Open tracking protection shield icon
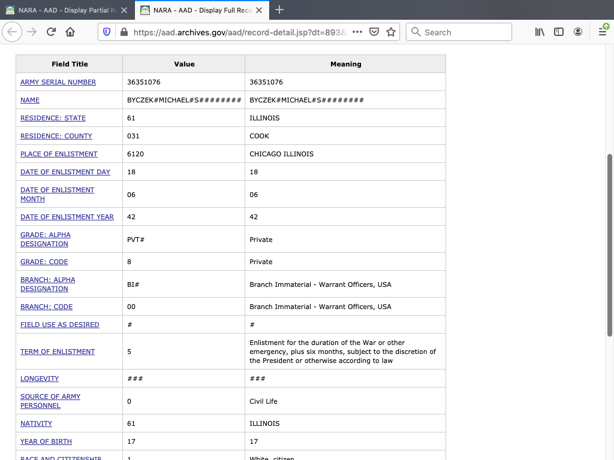 click(107, 32)
